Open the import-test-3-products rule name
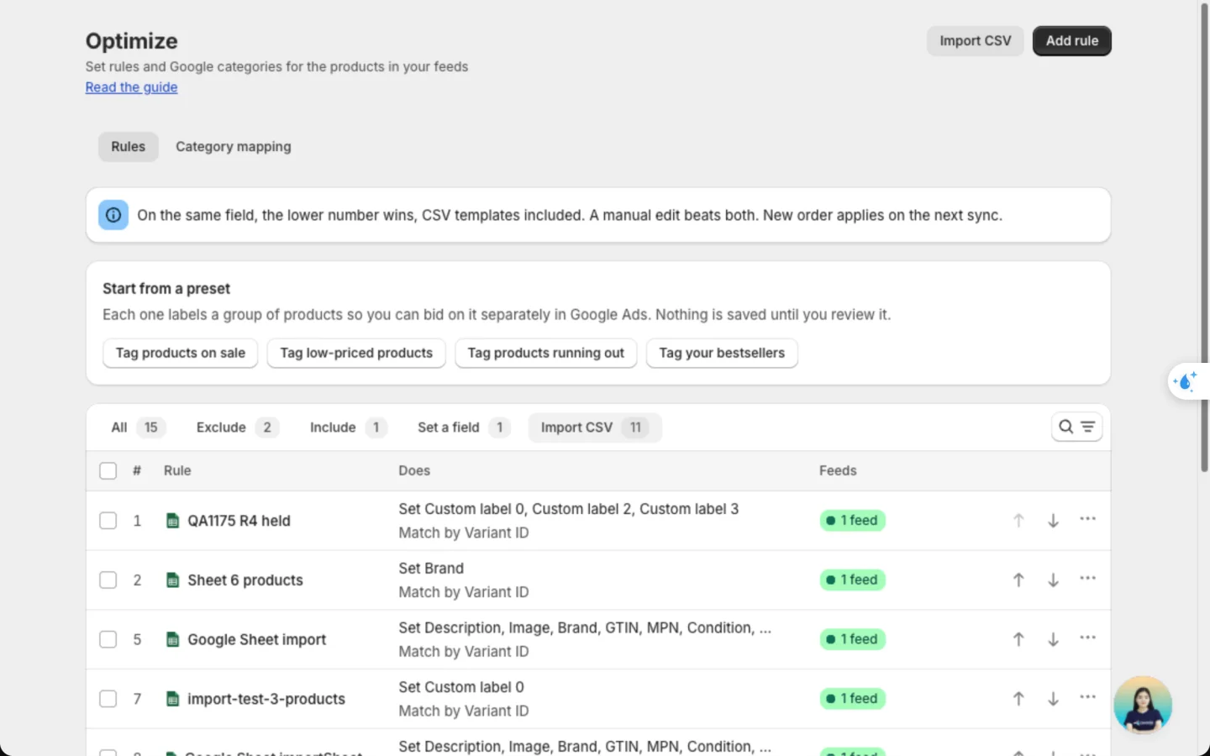The height and width of the screenshot is (756, 1210). [x=266, y=699]
